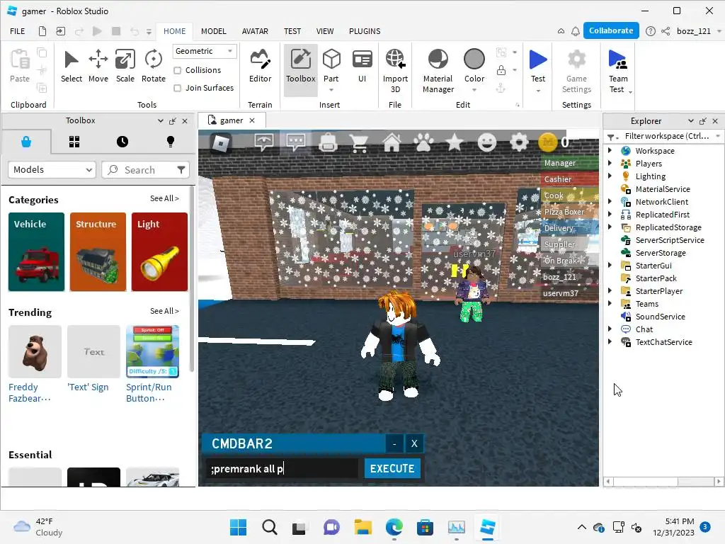Open the in-game gear settings icon
The image size is (725, 544).
tap(519, 142)
